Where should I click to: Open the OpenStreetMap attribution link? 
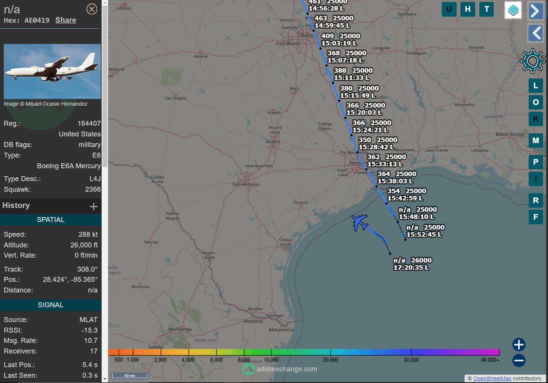point(492,378)
